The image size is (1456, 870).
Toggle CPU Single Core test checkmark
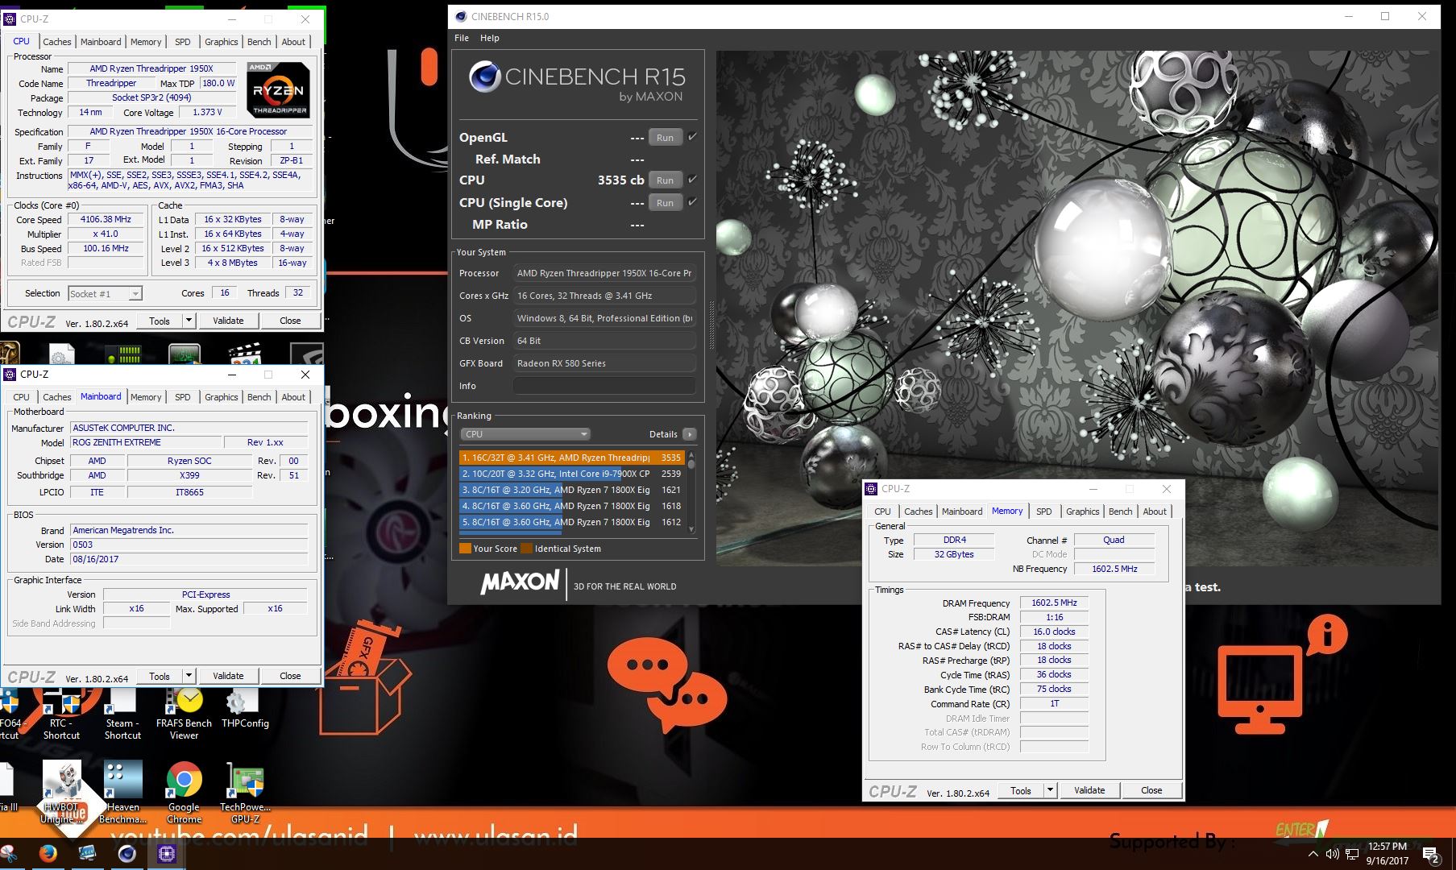(x=692, y=202)
